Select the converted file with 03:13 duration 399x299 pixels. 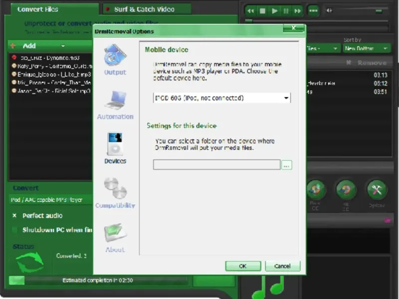click(x=349, y=75)
